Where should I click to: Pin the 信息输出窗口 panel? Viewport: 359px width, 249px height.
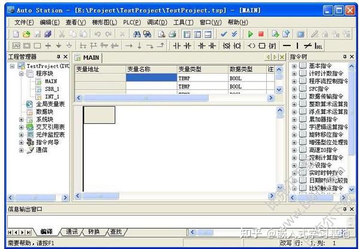click(x=345, y=209)
